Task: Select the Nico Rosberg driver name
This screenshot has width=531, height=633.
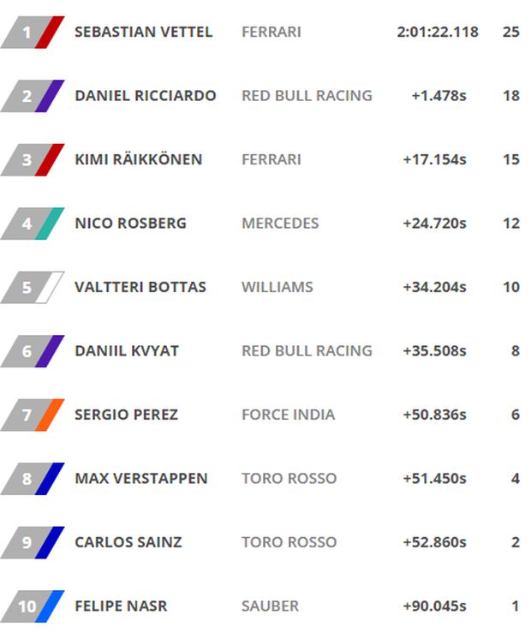Action: pos(130,224)
